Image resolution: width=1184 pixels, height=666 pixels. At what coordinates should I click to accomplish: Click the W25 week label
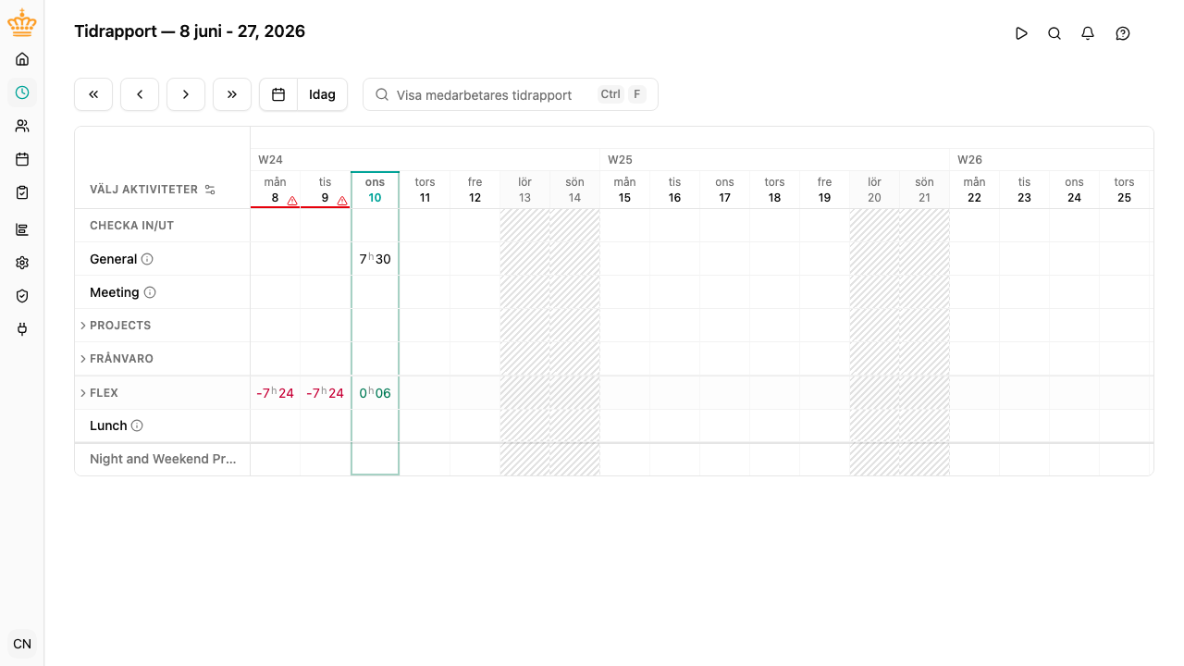pyautogui.click(x=620, y=160)
